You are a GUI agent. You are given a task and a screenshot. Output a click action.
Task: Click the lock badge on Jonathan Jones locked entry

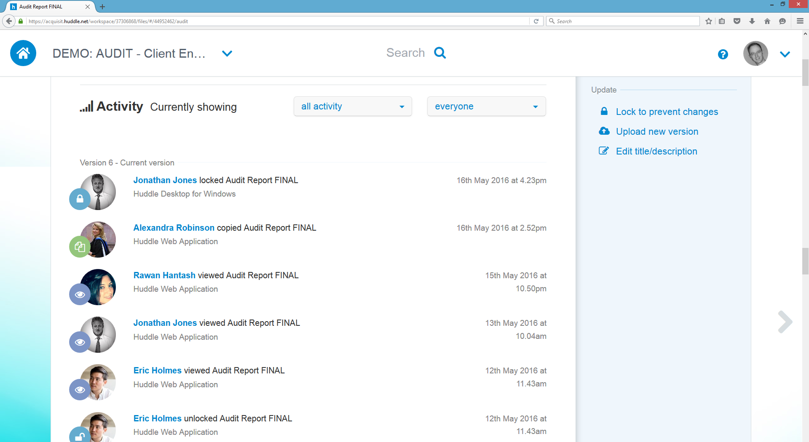click(x=80, y=199)
